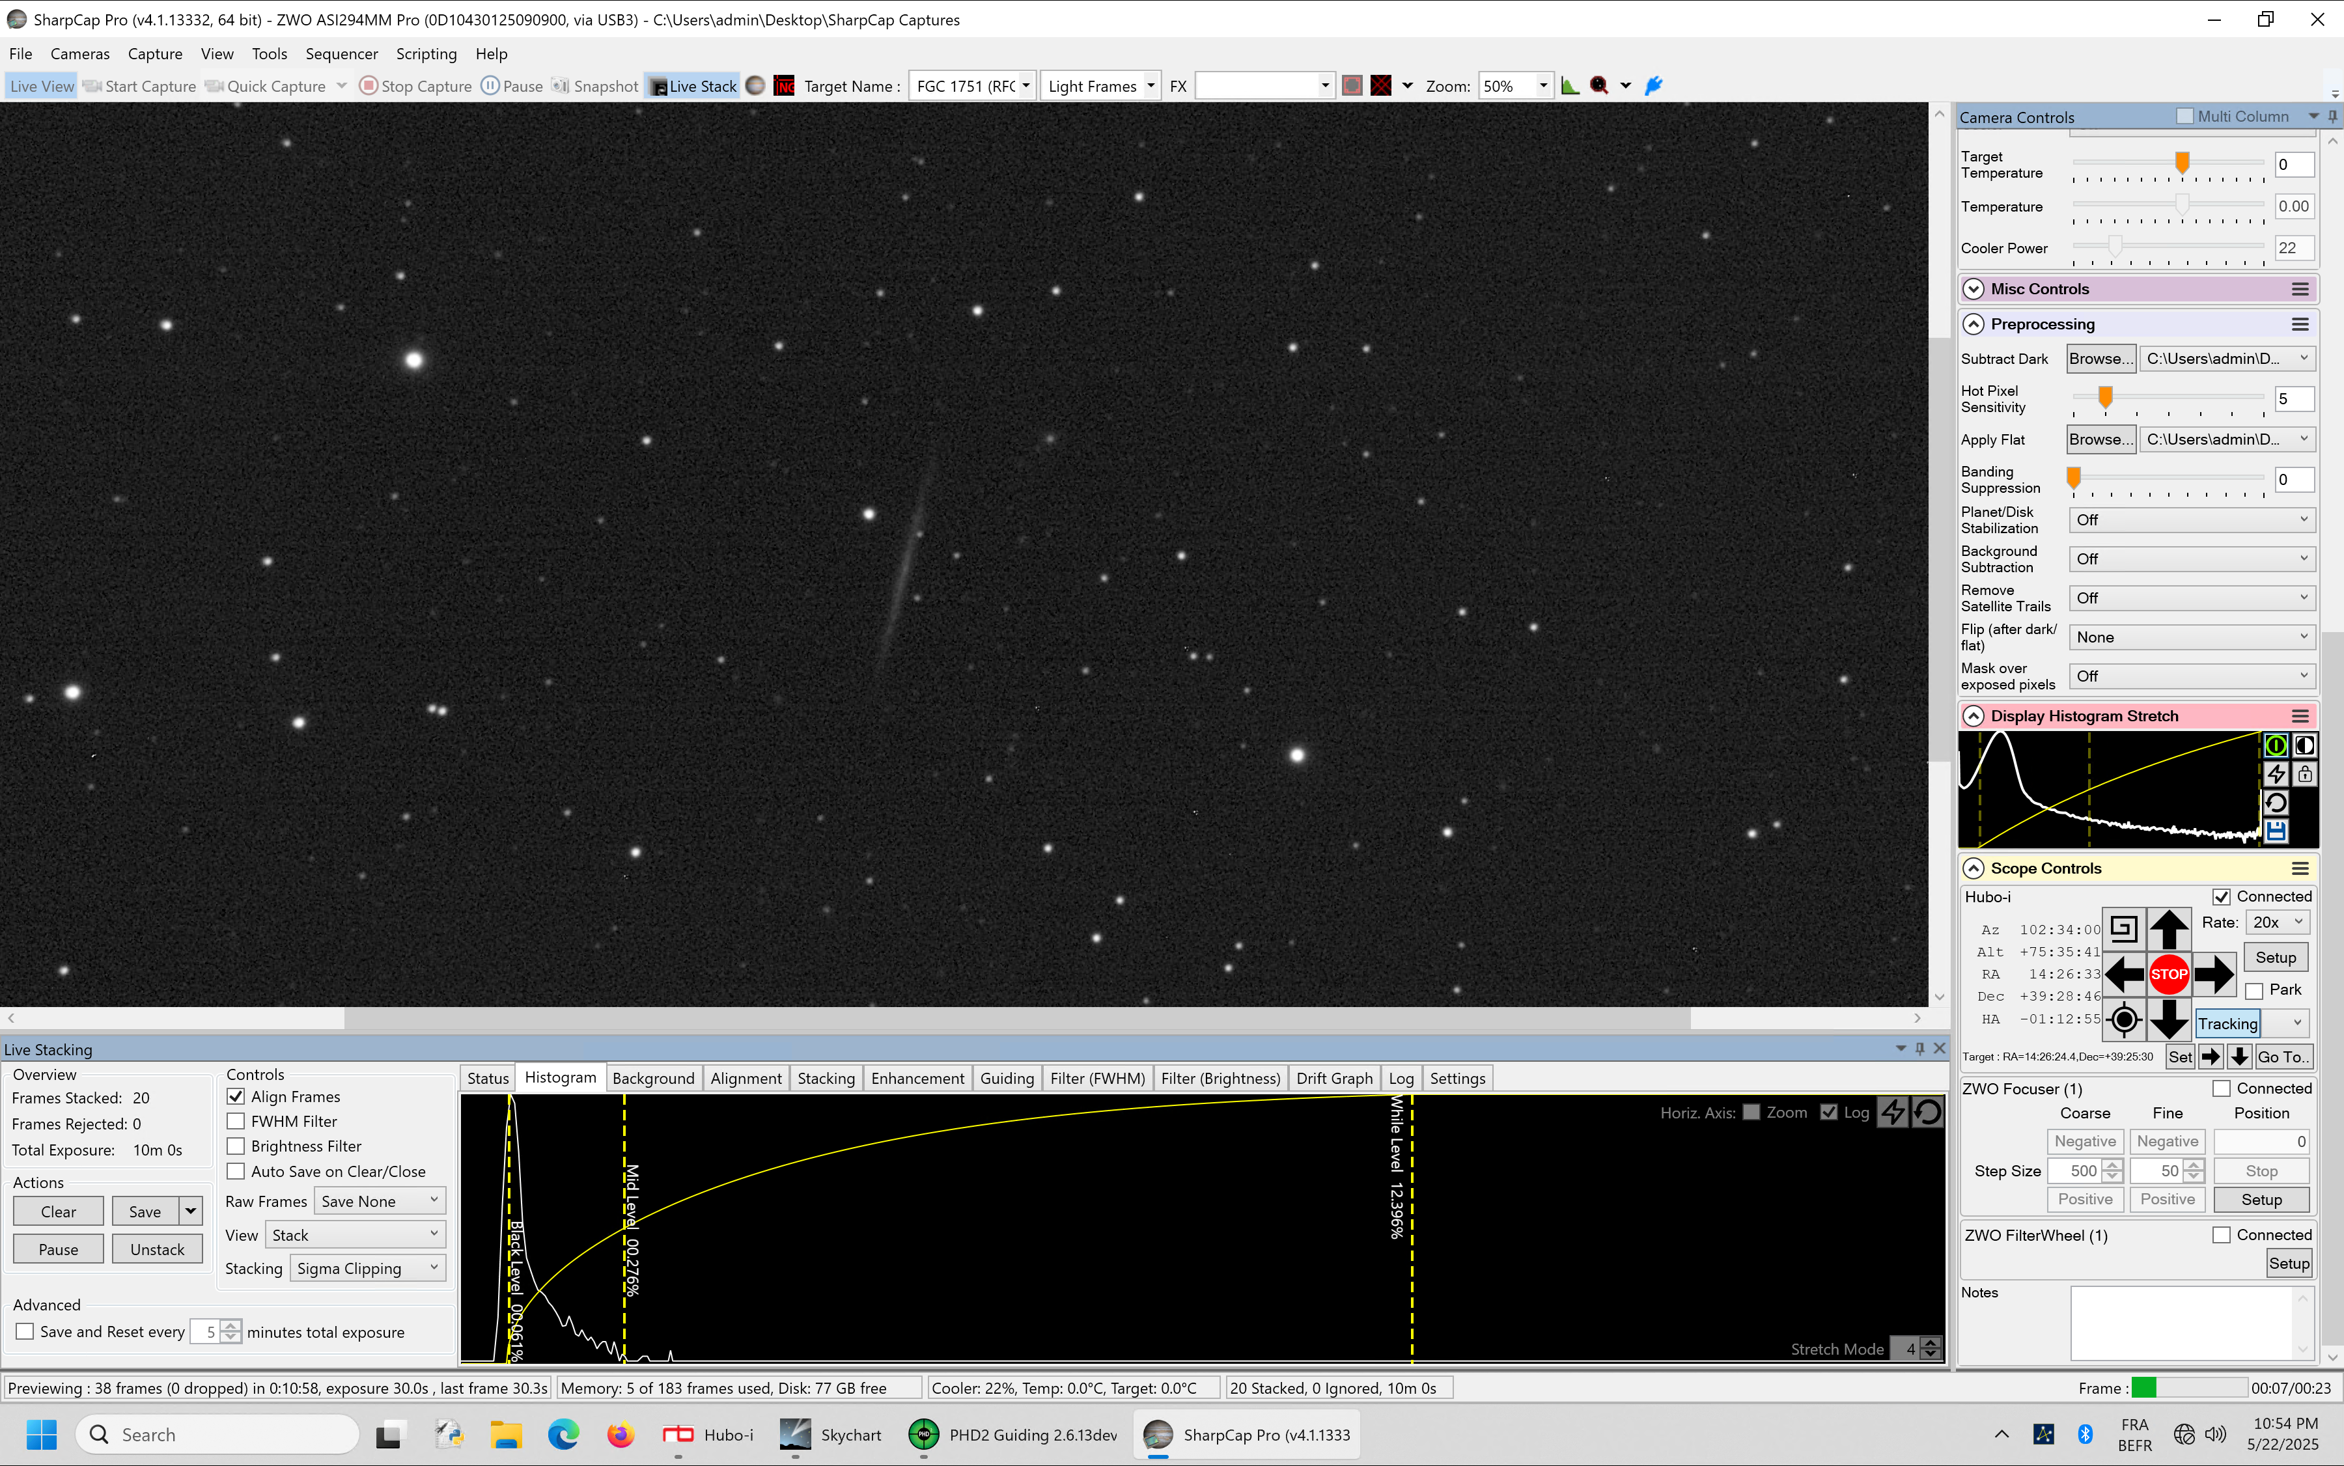Click the padlock icon in Display Histogram Stretch
The width and height of the screenshot is (2344, 1466).
[2304, 774]
